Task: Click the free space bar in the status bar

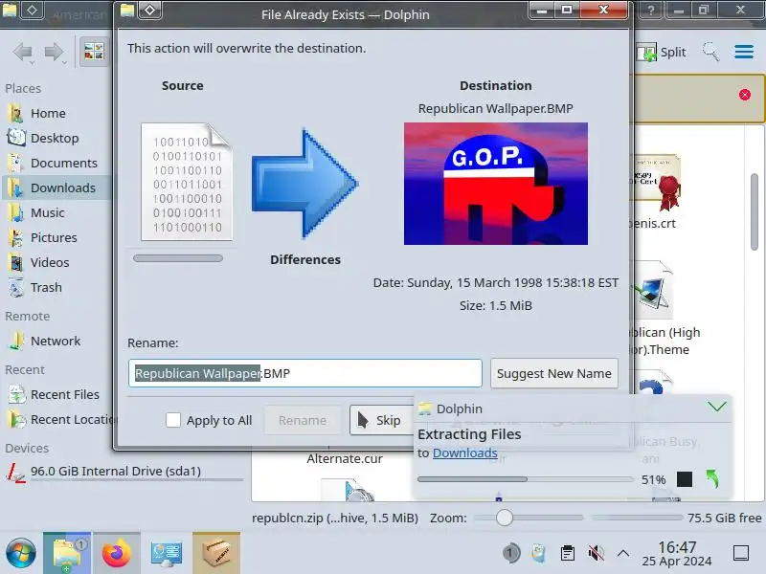Action: point(637,518)
